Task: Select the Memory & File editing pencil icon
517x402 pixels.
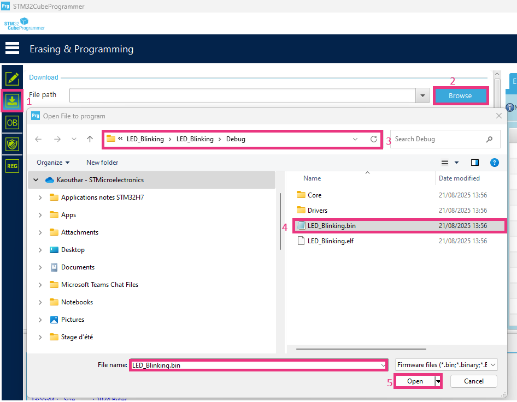Action: tap(12, 79)
